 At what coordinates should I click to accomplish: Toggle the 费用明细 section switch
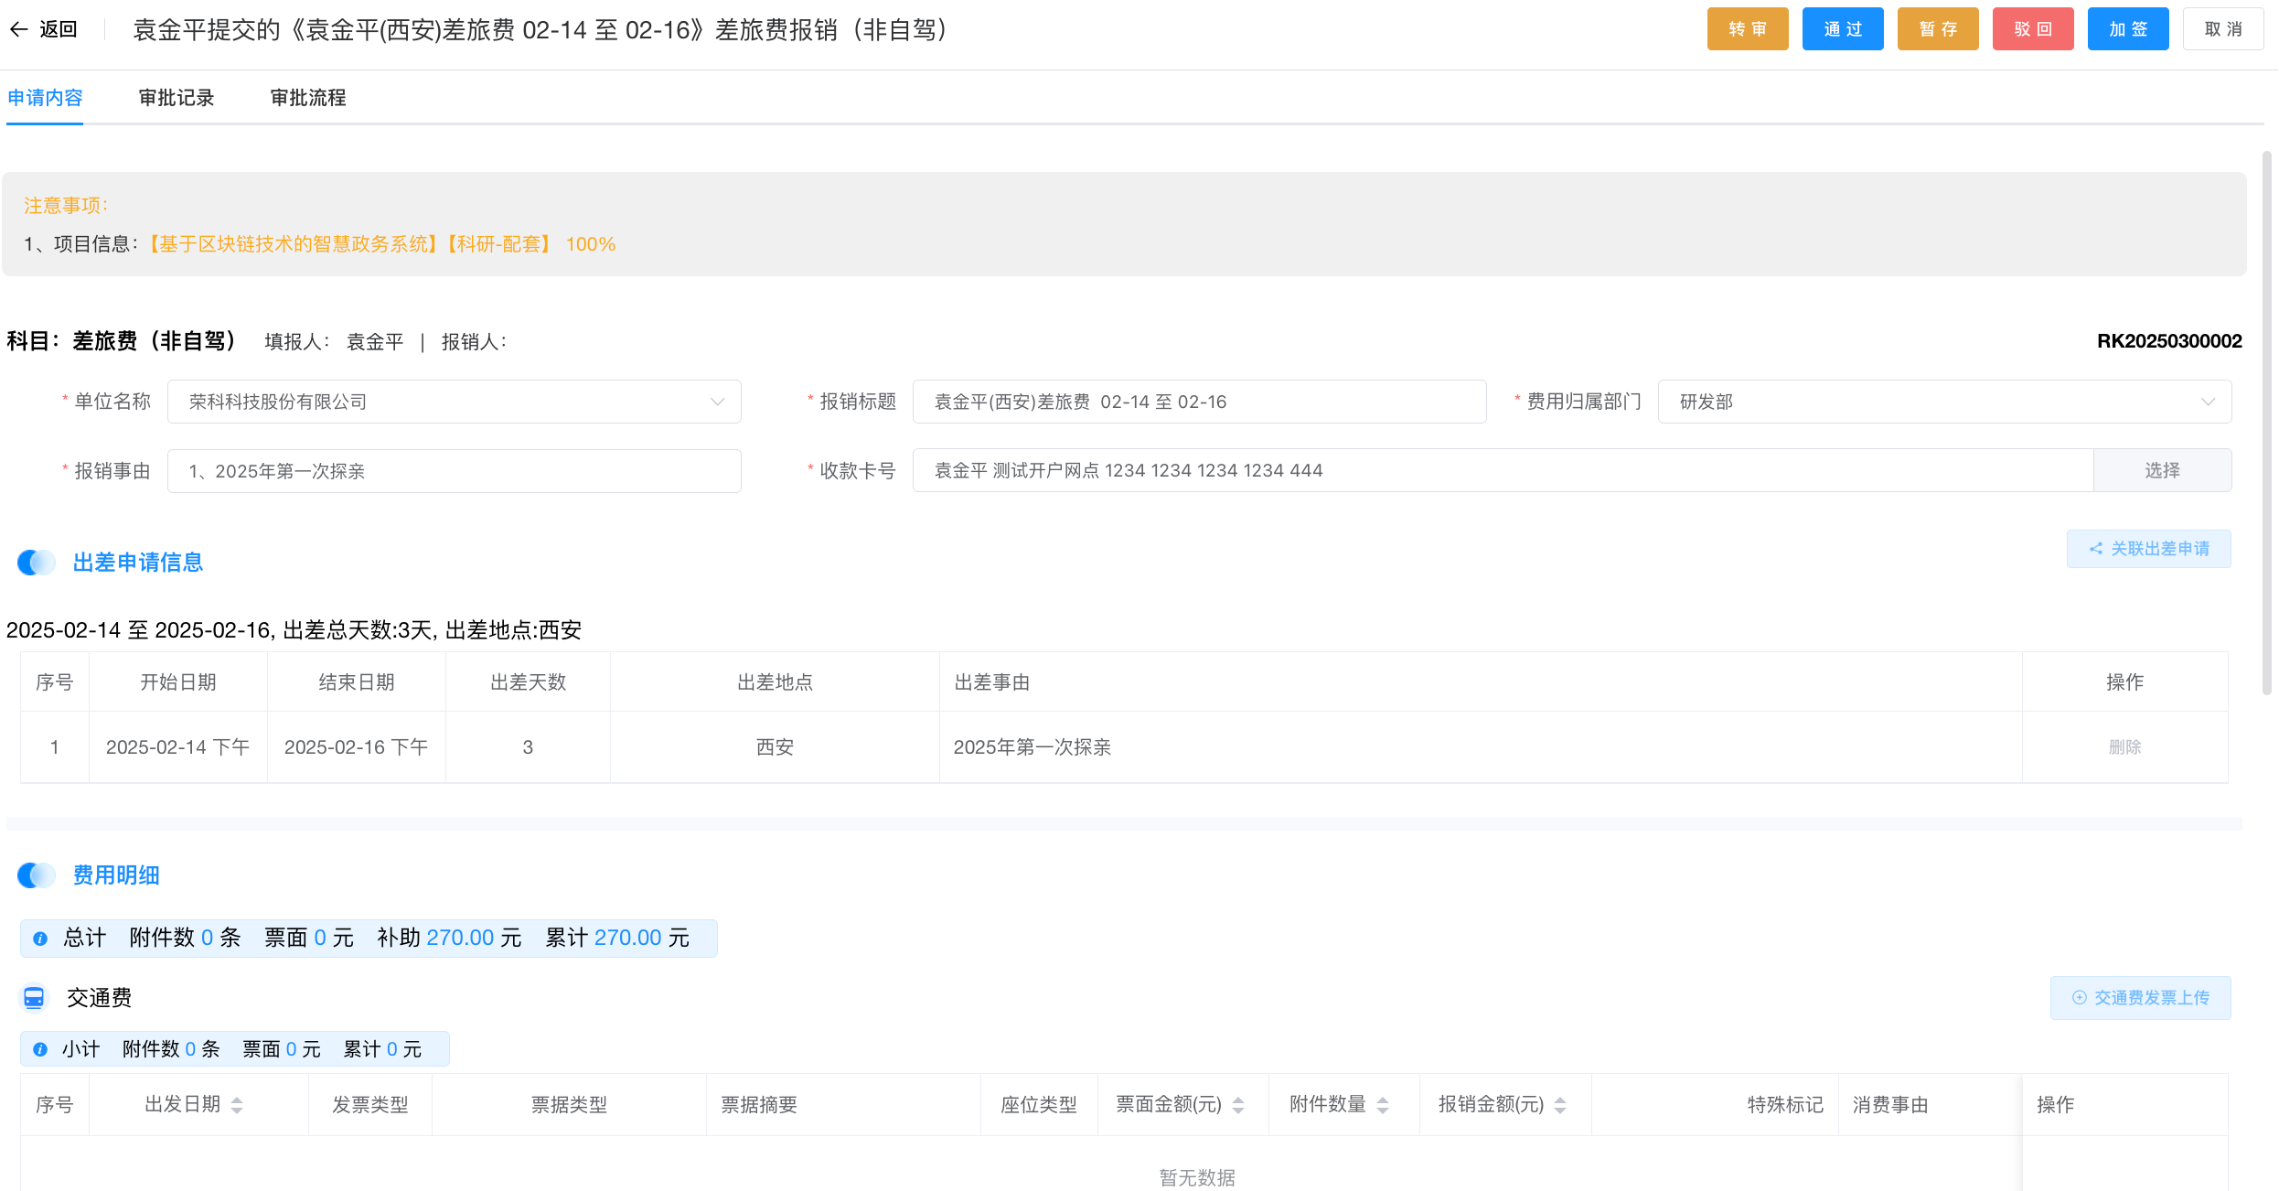point(37,875)
